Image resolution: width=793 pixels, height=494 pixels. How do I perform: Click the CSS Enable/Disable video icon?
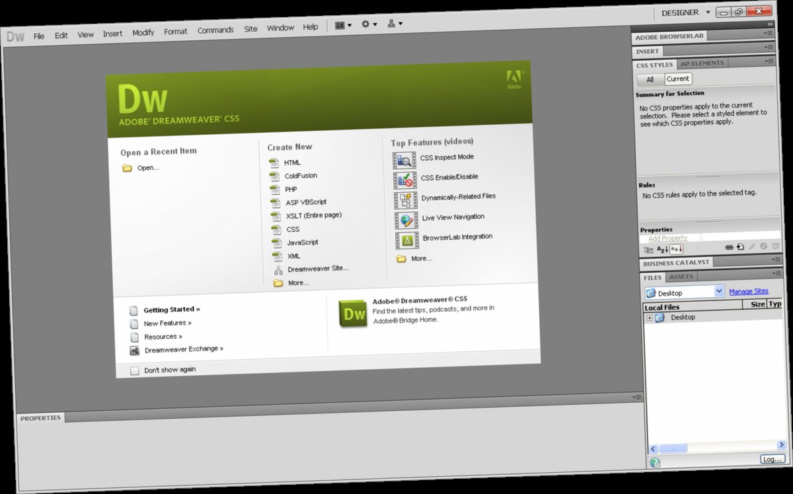pos(405,180)
